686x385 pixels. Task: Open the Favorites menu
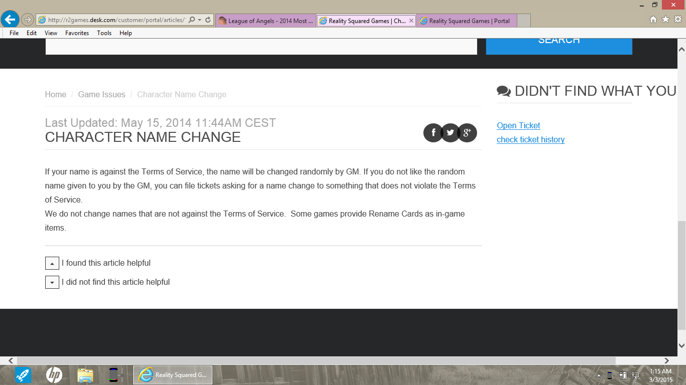coord(77,33)
